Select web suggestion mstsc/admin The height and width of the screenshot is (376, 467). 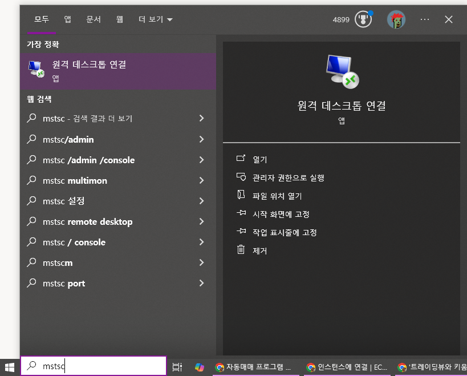118,139
